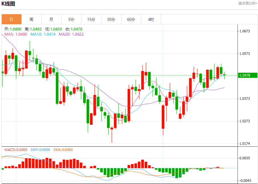Open the 基本面分析 link
This screenshot has height=184, width=258.
click(x=247, y=3)
